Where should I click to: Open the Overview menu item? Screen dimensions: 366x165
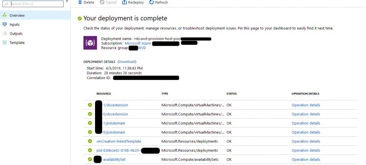point(35,15)
